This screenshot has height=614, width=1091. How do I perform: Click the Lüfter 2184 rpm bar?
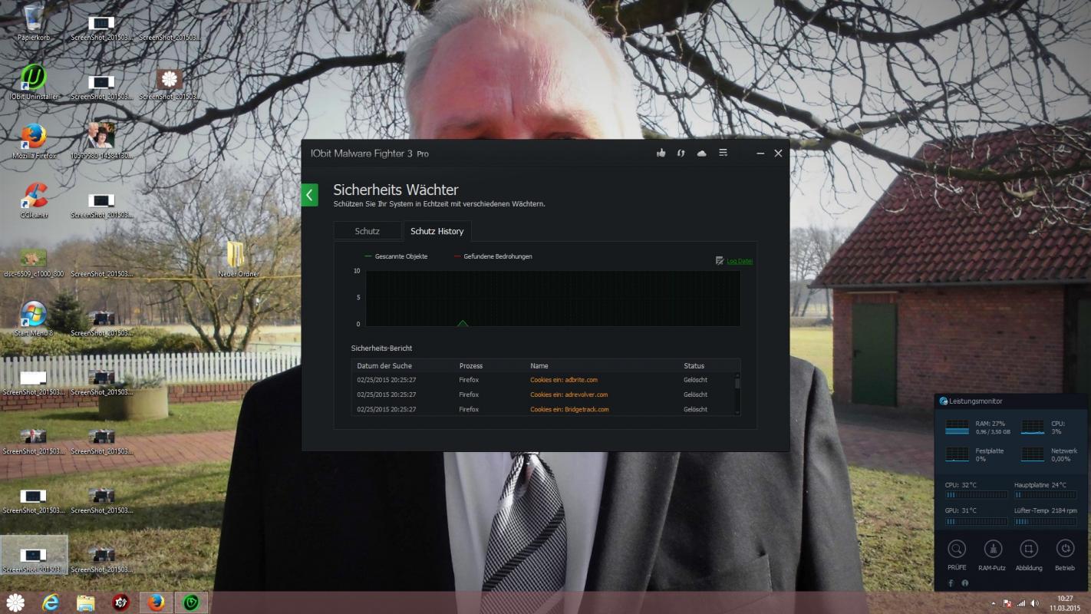(x=1045, y=521)
